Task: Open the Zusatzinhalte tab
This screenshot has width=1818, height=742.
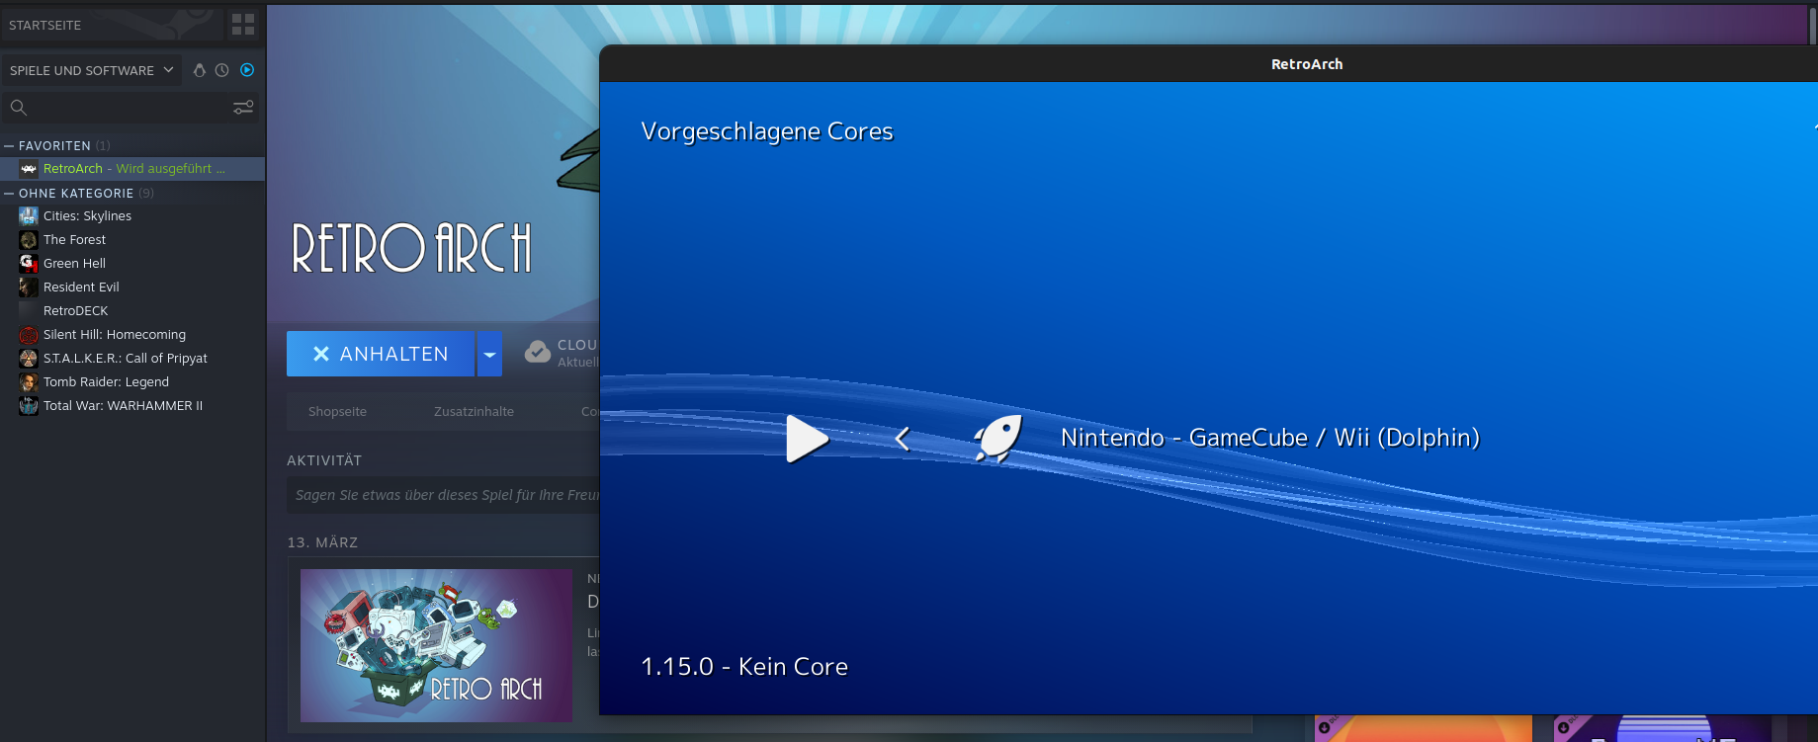Action: pyautogui.click(x=474, y=412)
